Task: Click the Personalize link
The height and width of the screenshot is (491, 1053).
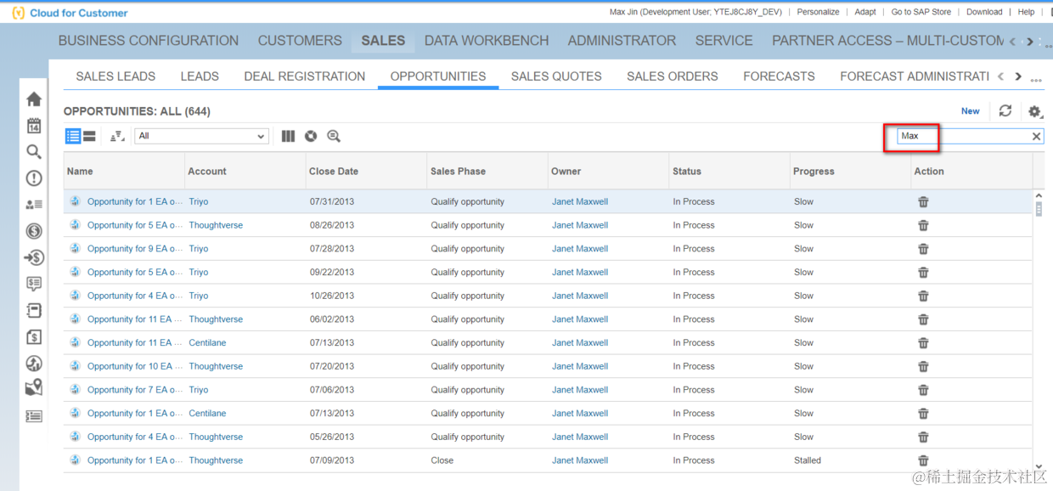Action: tap(818, 12)
